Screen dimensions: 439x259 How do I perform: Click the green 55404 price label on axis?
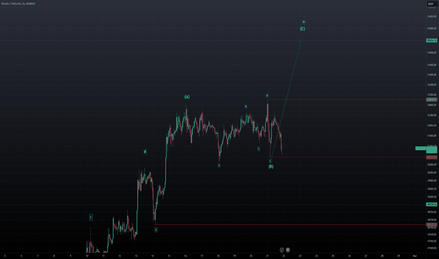pyautogui.click(x=431, y=40)
